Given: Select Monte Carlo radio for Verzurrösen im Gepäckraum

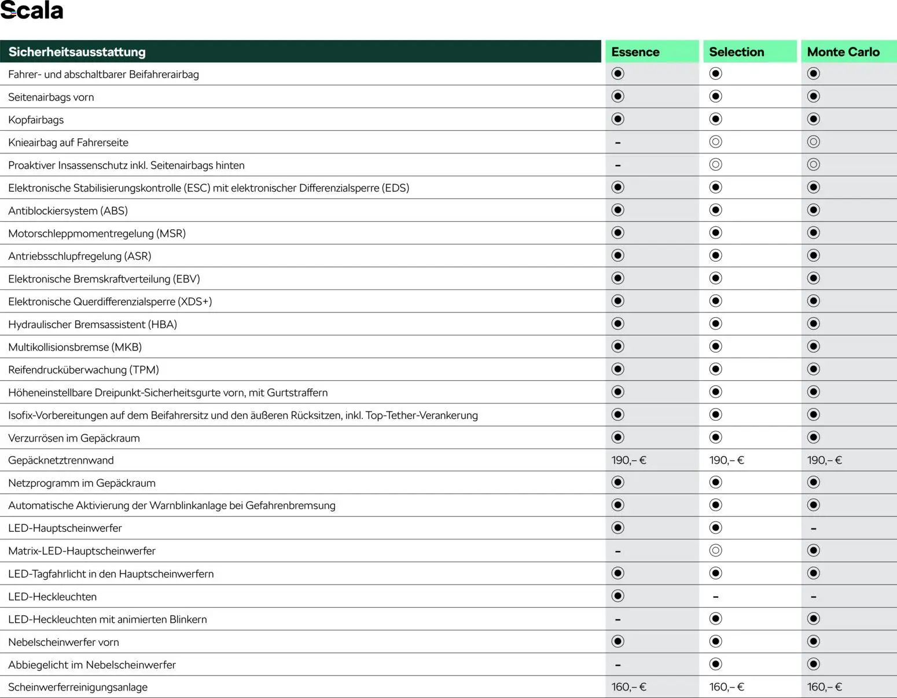Looking at the screenshot, I should coord(813,438).
